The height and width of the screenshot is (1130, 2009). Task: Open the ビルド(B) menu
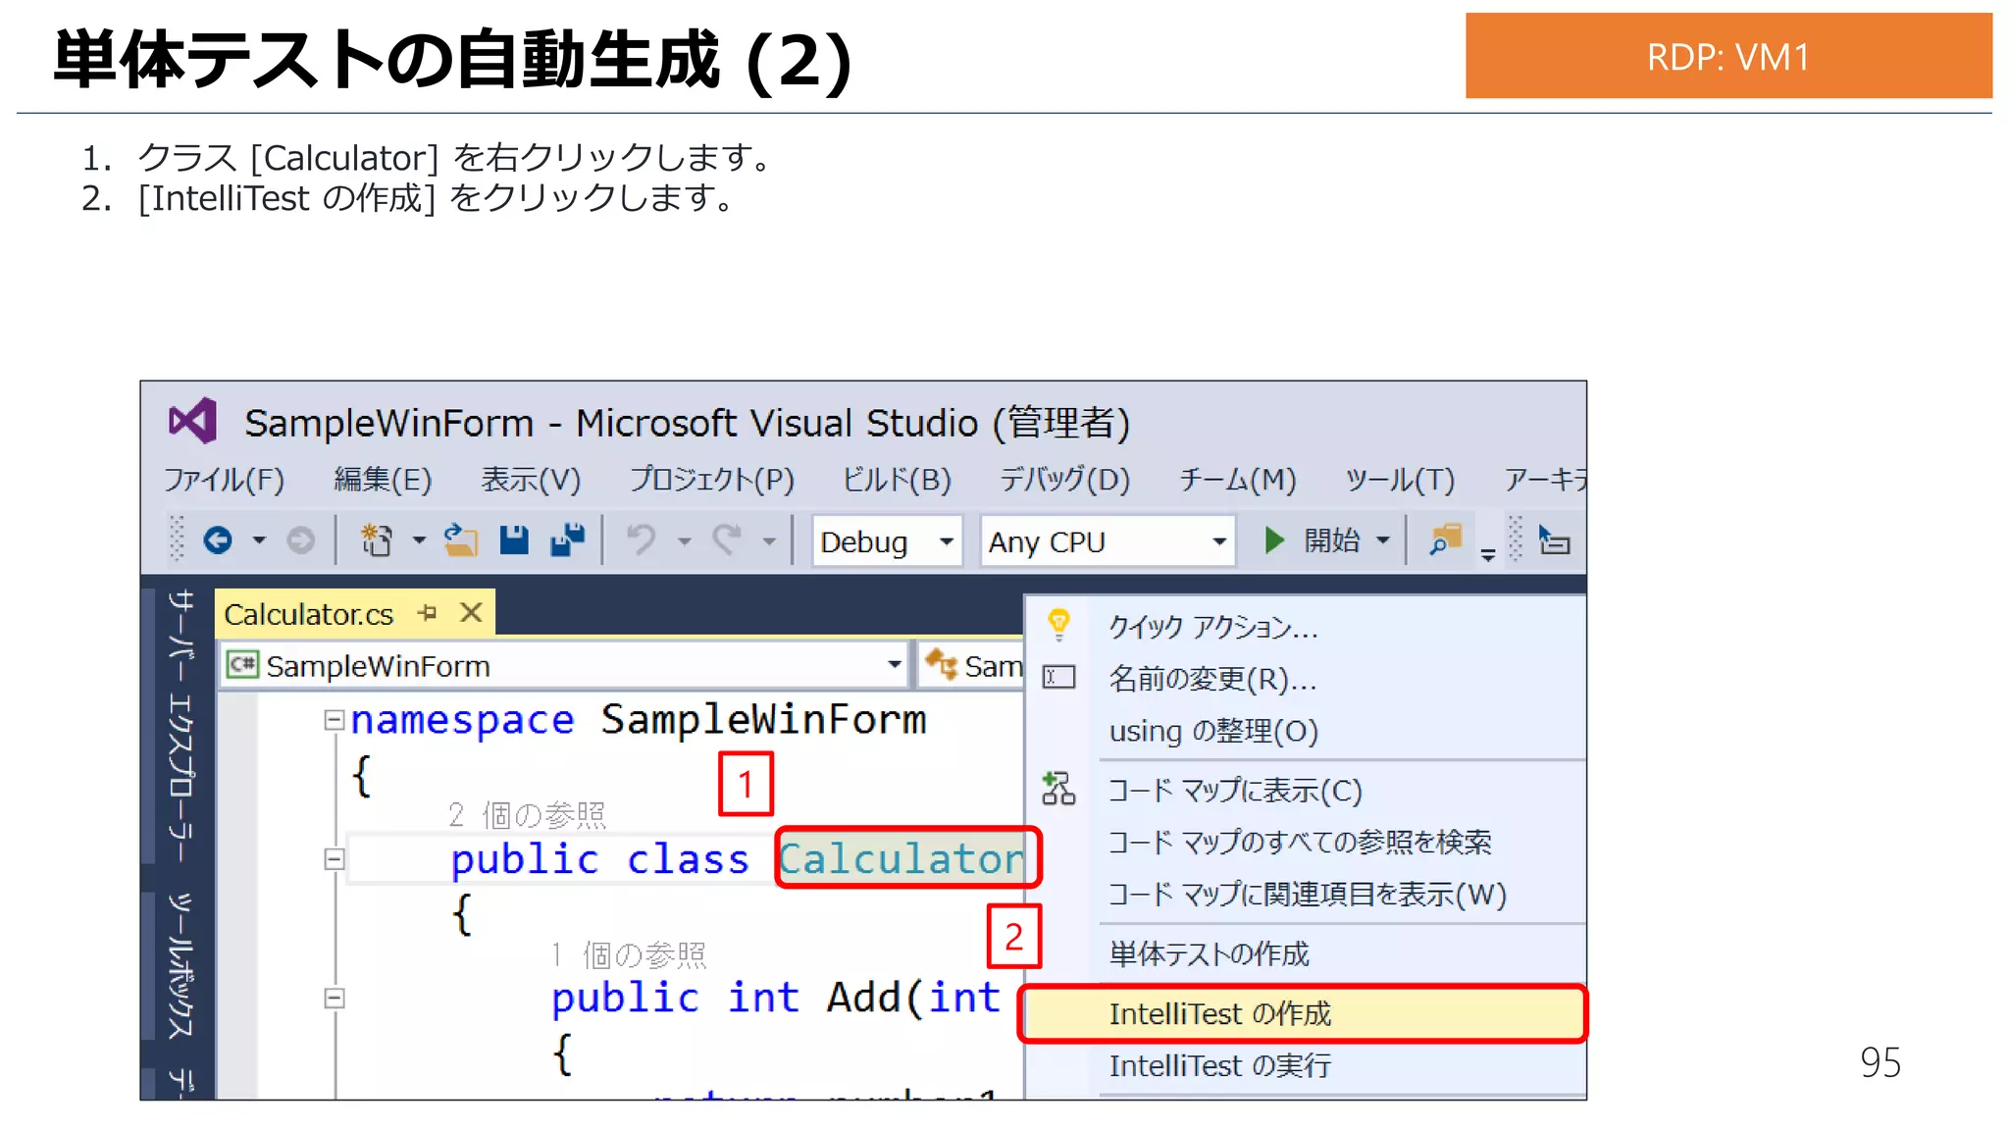coord(897,480)
